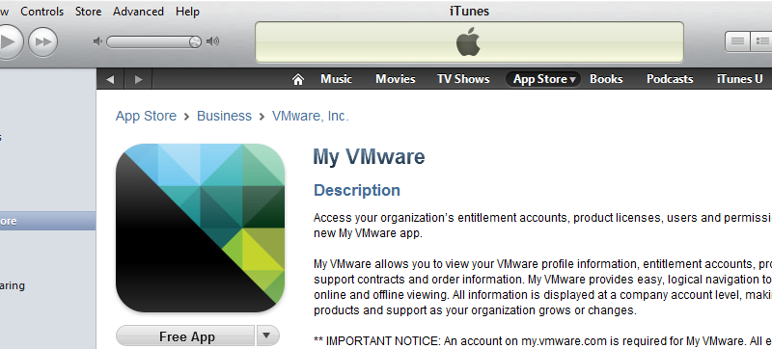Go forward with the right arrow
This screenshot has height=349, width=772.
pyautogui.click(x=138, y=79)
